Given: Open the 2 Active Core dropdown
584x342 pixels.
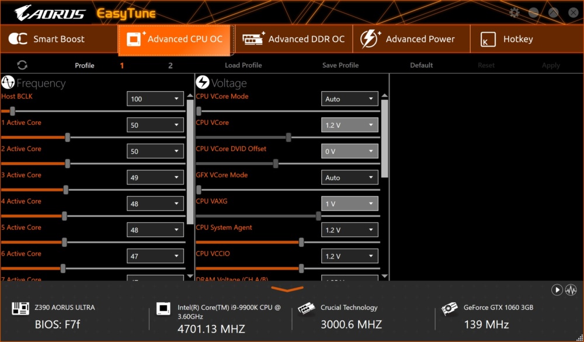Looking at the screenshot, I should coord(155,151).
